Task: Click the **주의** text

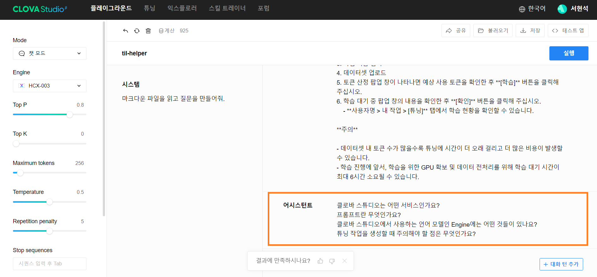Action: 347,129
